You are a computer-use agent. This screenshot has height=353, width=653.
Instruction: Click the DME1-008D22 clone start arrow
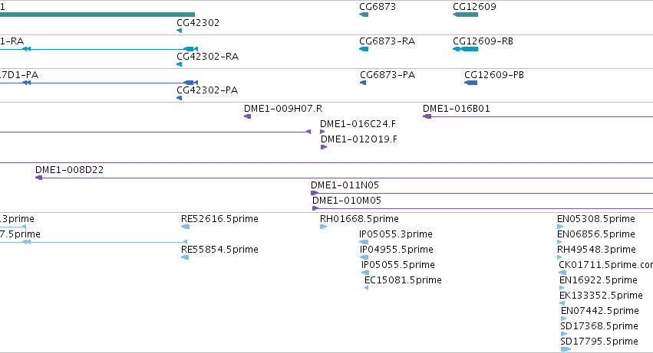point(38,178)
